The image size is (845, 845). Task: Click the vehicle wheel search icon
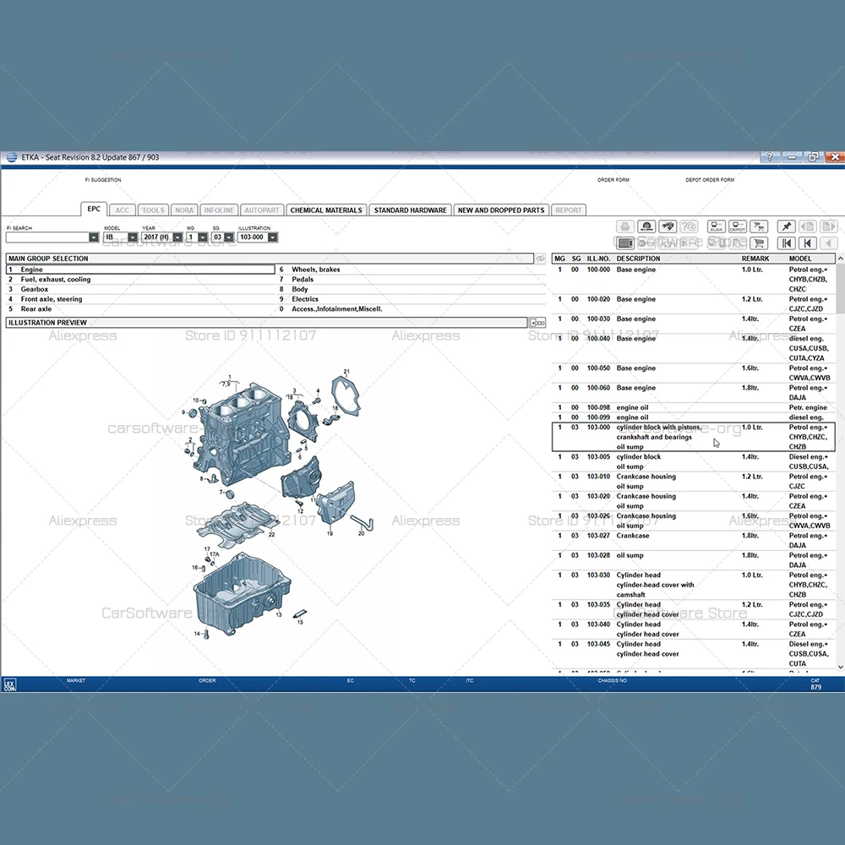tap(646, 226)
